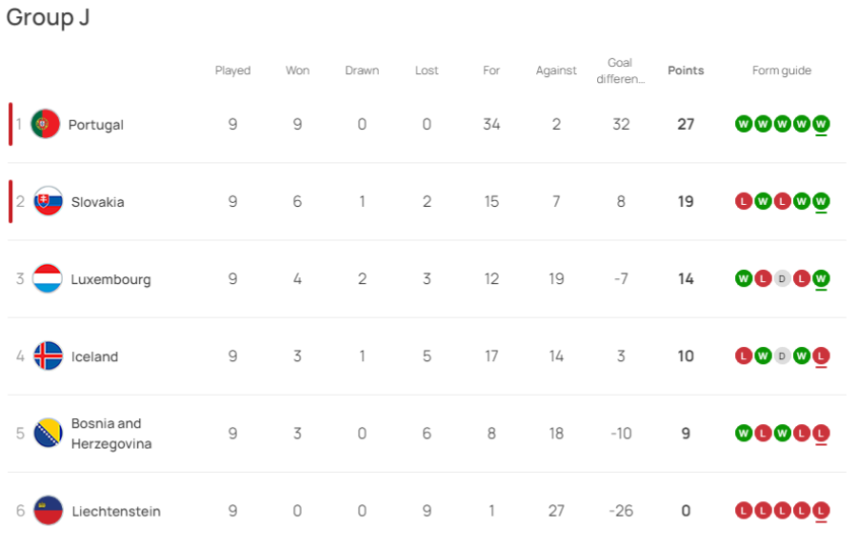Image resolution: width=857 pixels, height=548 pixels.
Task: Click Slovakia's first red loss badge
Action: pos(744,201)
